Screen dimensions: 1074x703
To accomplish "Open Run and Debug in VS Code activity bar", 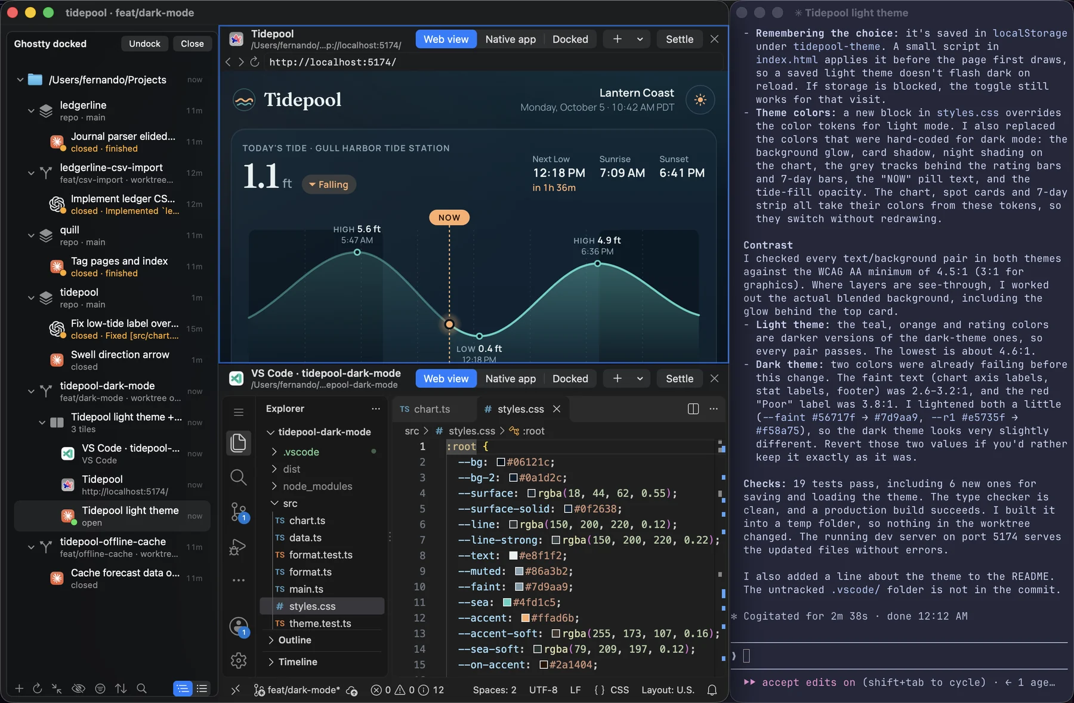I will (238, 546).
